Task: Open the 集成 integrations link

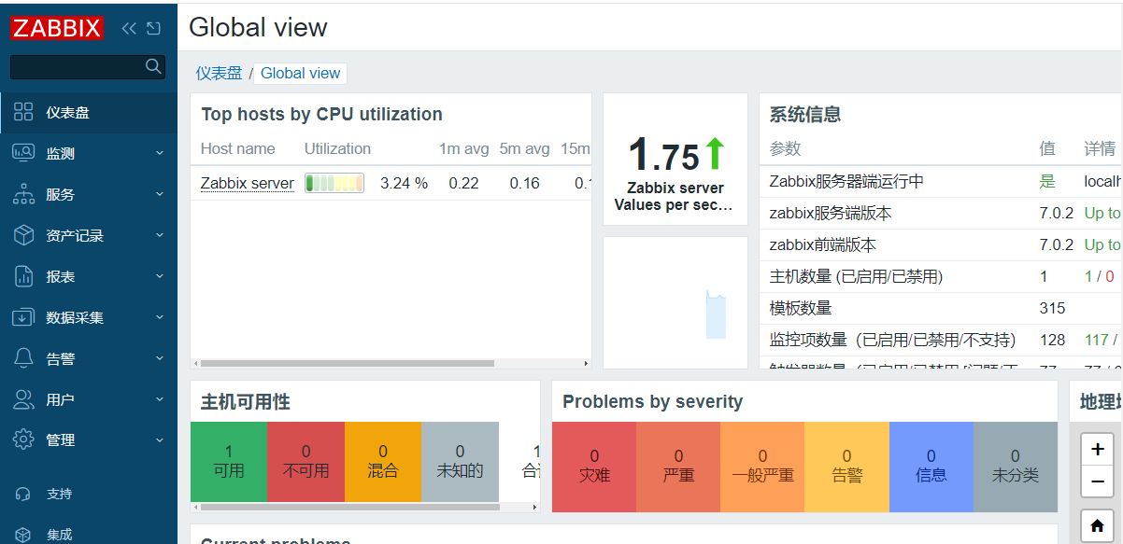Action: coord(59,535)
